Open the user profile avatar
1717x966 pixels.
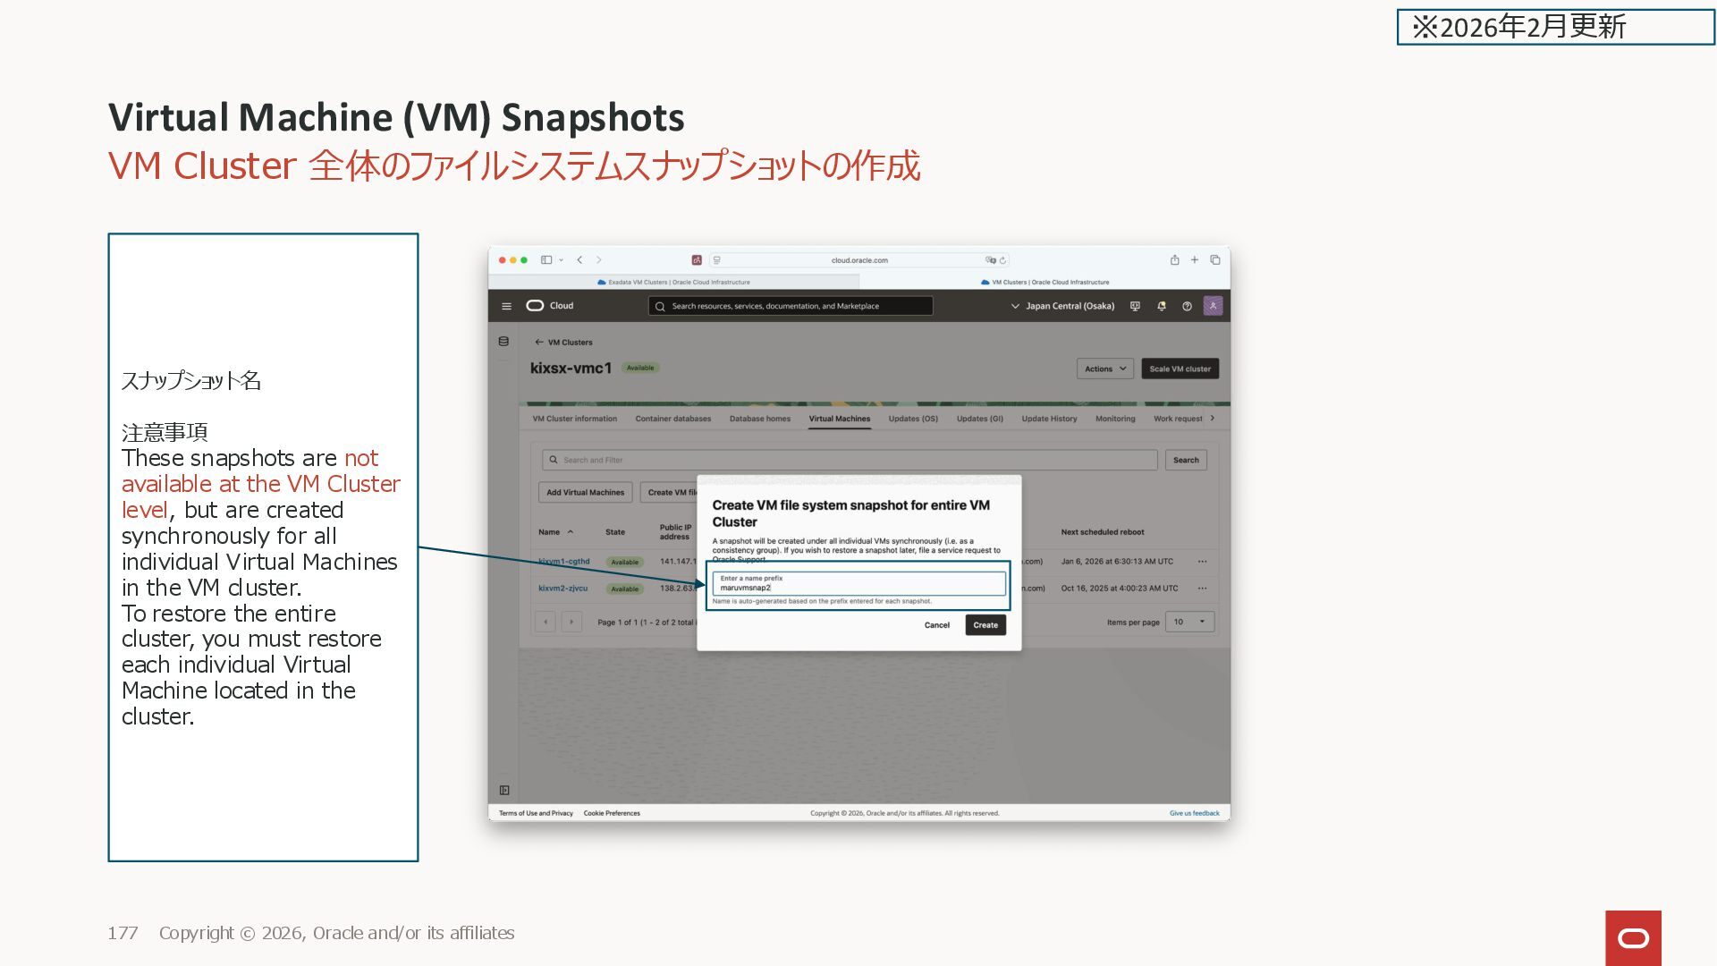[1213, 306]
